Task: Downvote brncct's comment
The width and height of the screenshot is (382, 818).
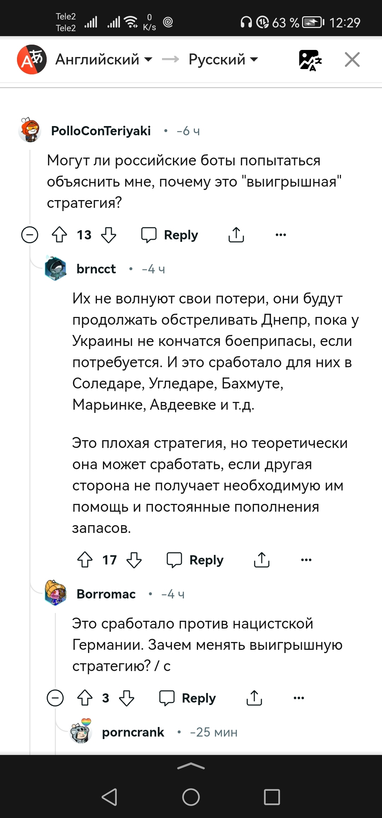Action: coord(134,560)
